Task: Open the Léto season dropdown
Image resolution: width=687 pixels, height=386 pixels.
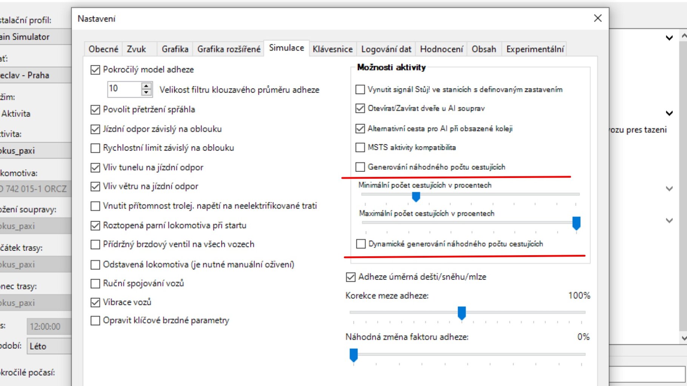Action: pyautogui.click(x=49, y=346)
